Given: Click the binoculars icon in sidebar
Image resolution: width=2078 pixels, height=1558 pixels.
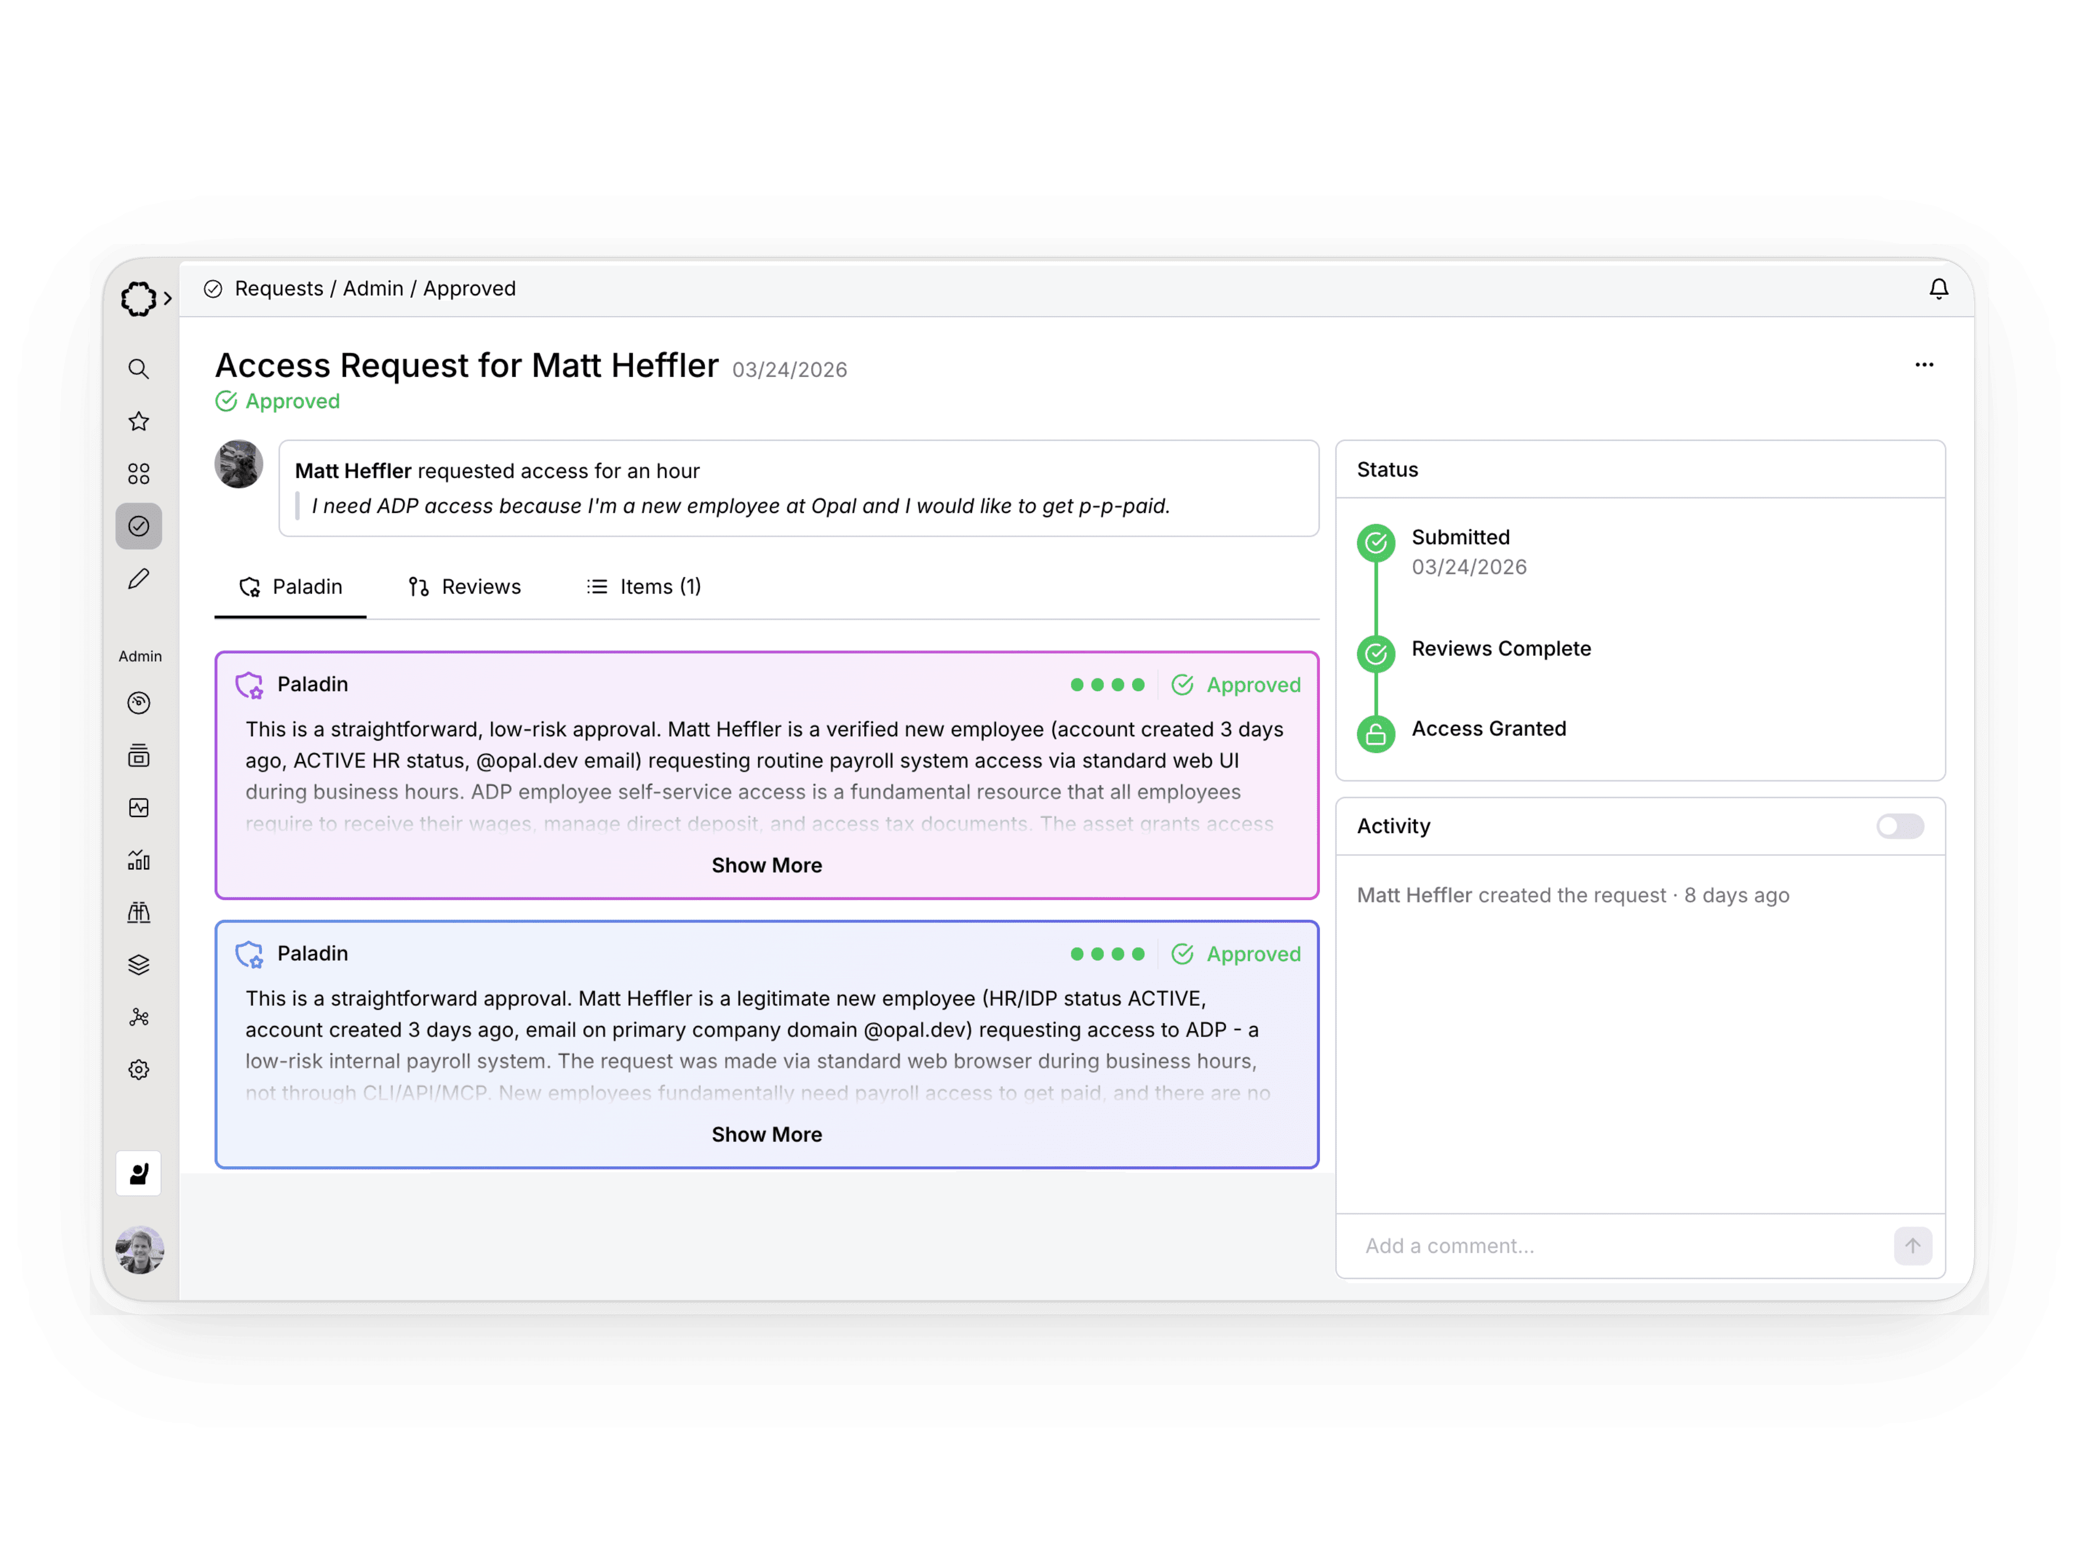Looking at the screenshot, I should (138, 912).
